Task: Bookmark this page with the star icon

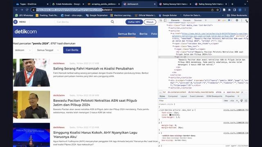Action: coord(217,10)
